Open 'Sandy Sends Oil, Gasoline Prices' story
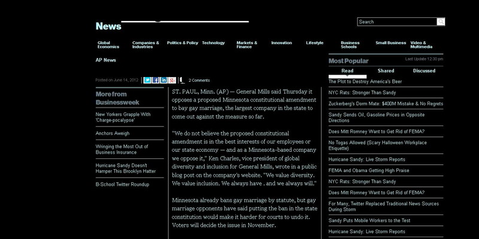The width and height of the screenshot is (479, 239). pyautogui.click(x=377, y=118)
